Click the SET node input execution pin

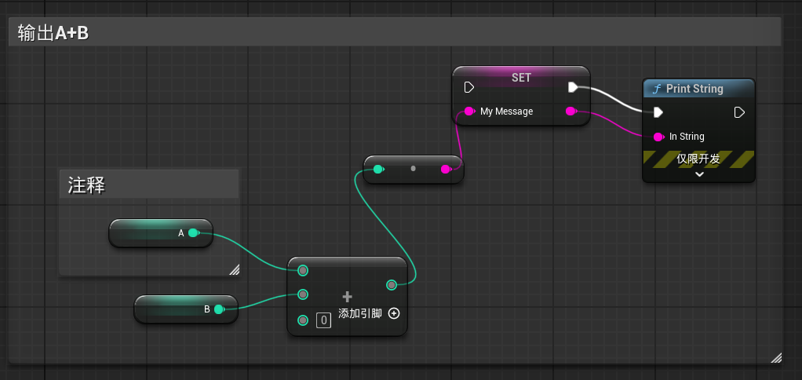tap(468, 86)
